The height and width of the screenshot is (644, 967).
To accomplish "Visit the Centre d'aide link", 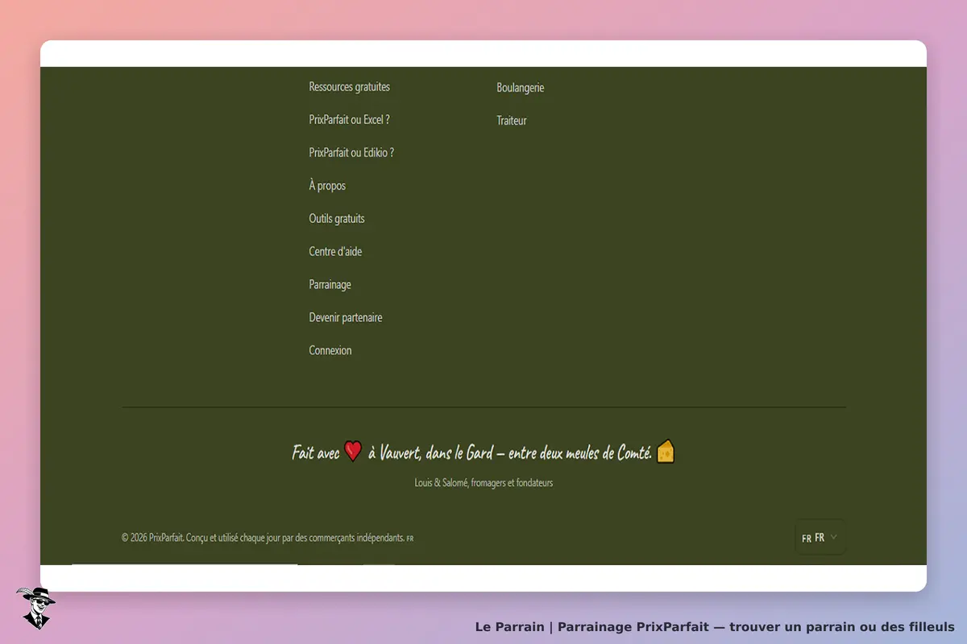I will (335, 252).
